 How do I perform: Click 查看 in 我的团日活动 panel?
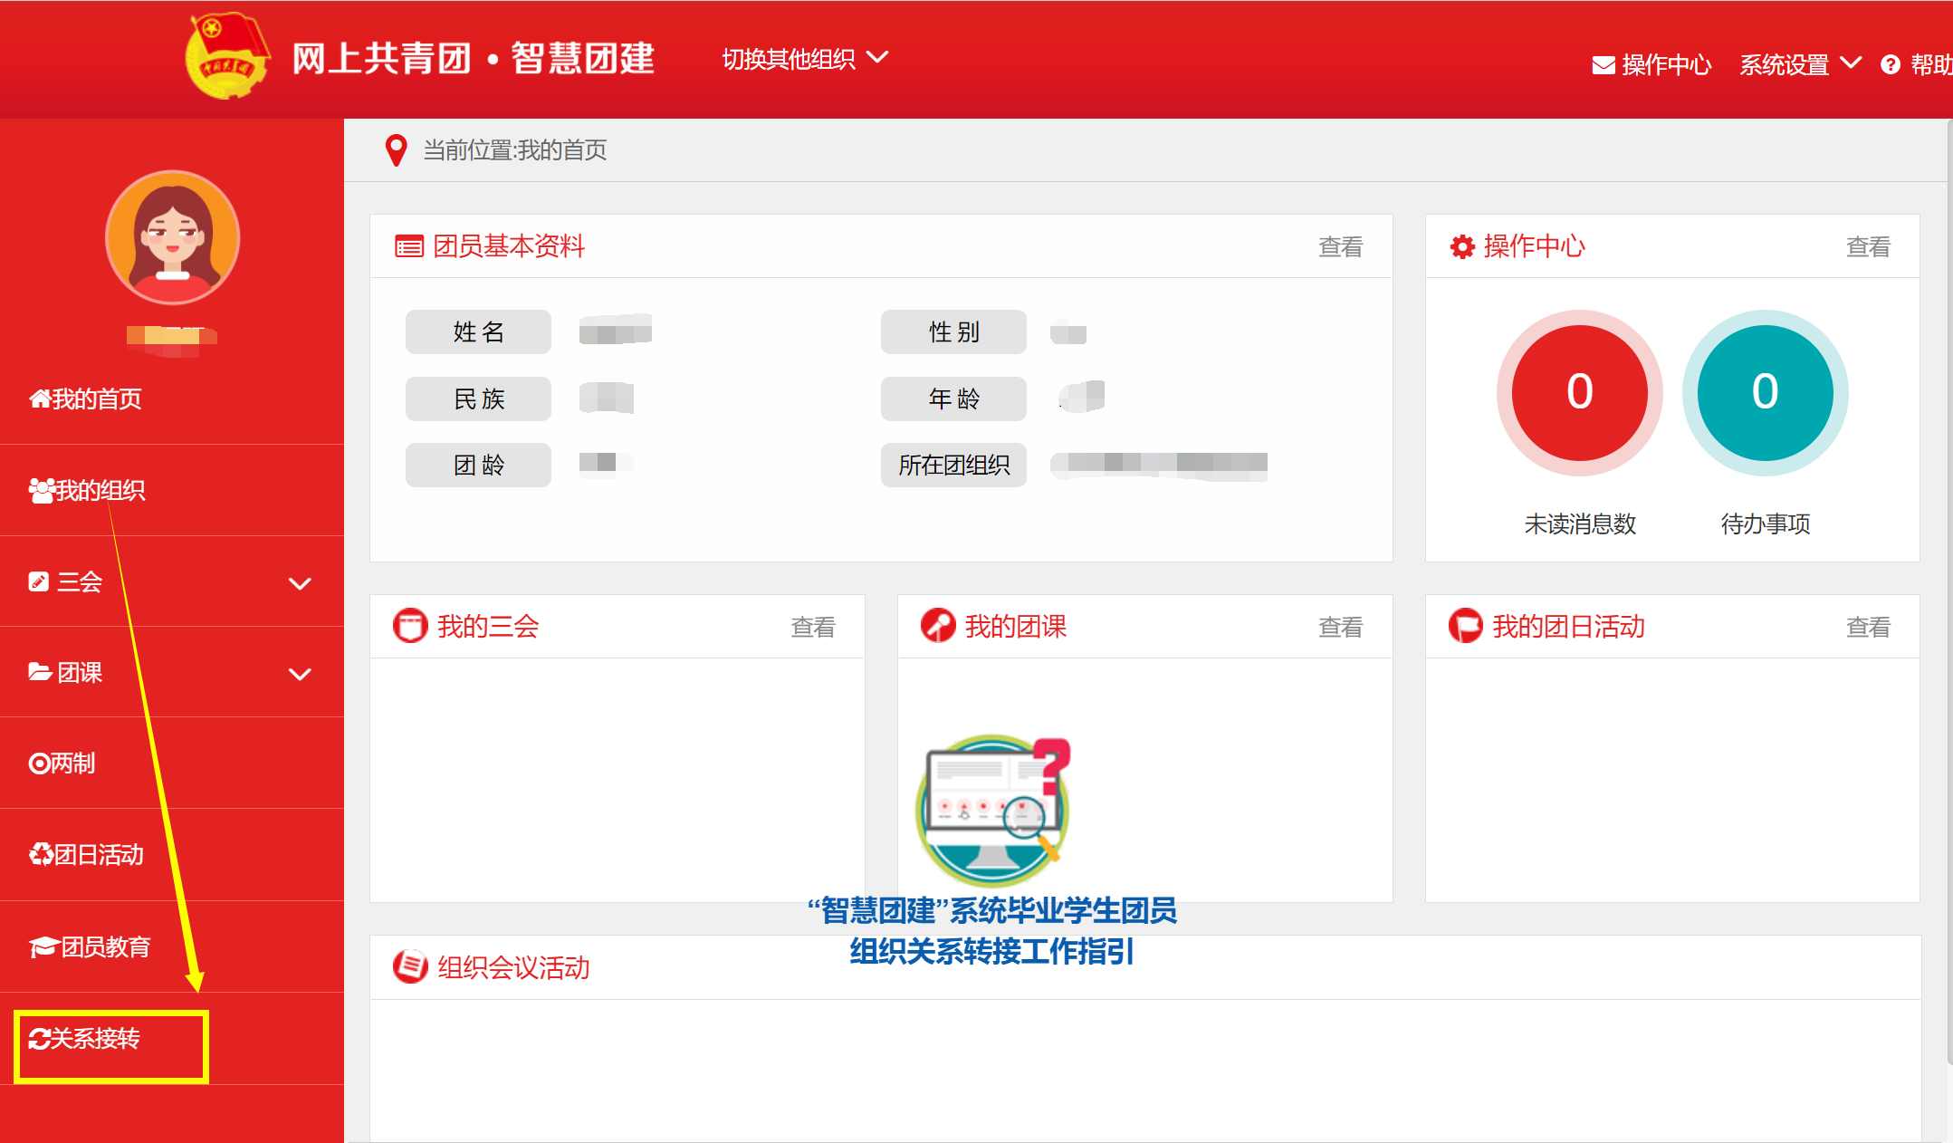1868,627
